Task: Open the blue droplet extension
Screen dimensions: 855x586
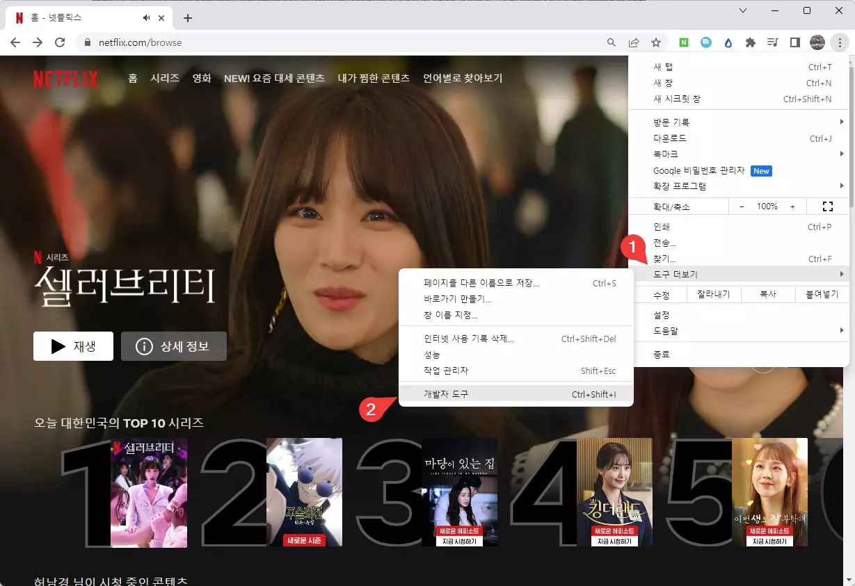Action: [x=728, y=42]
